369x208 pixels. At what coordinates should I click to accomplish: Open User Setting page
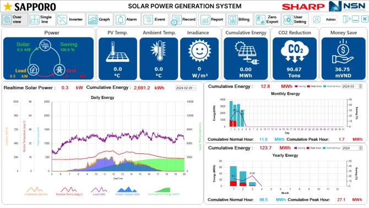tap(295, 19)
